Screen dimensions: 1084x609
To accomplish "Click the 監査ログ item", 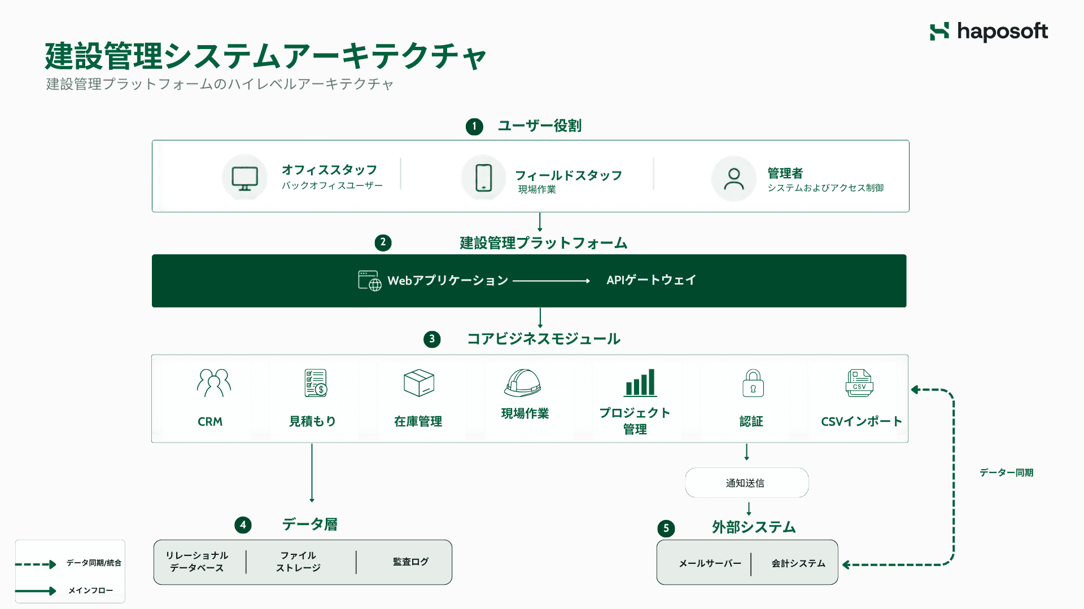I will point(410,562).
